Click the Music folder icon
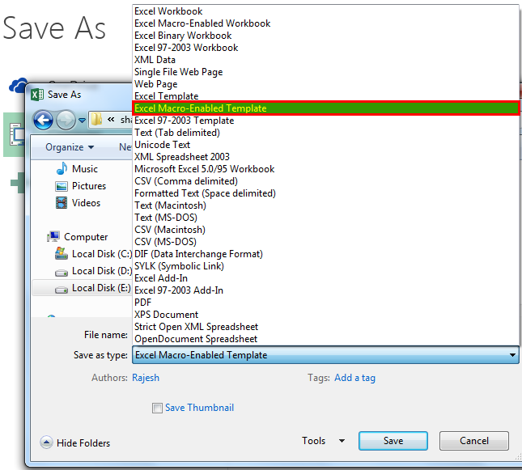522x470 pixels. pos(62,169)
